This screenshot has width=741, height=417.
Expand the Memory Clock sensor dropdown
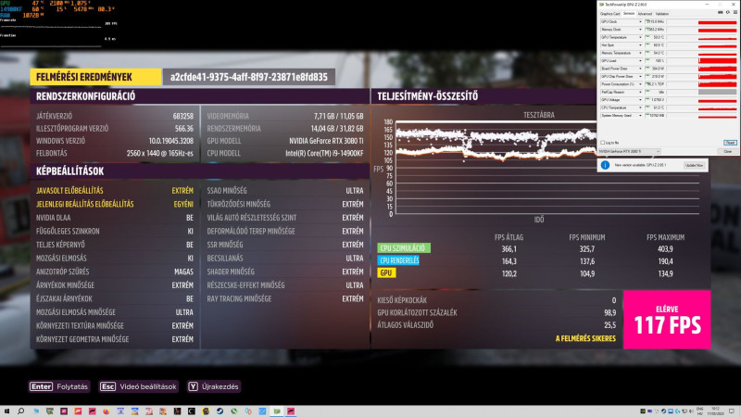point(640,30)
